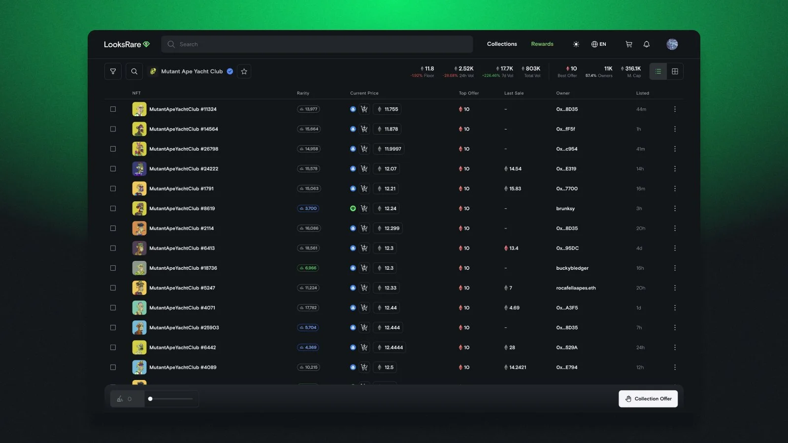Open more options for MutantApeYachtClub #4089
This screenshot has height=443, width=788.
(x=675, y=367)
